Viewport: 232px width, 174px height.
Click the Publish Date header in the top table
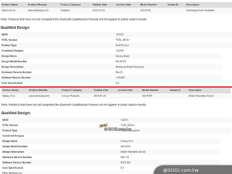coord(100,5)
